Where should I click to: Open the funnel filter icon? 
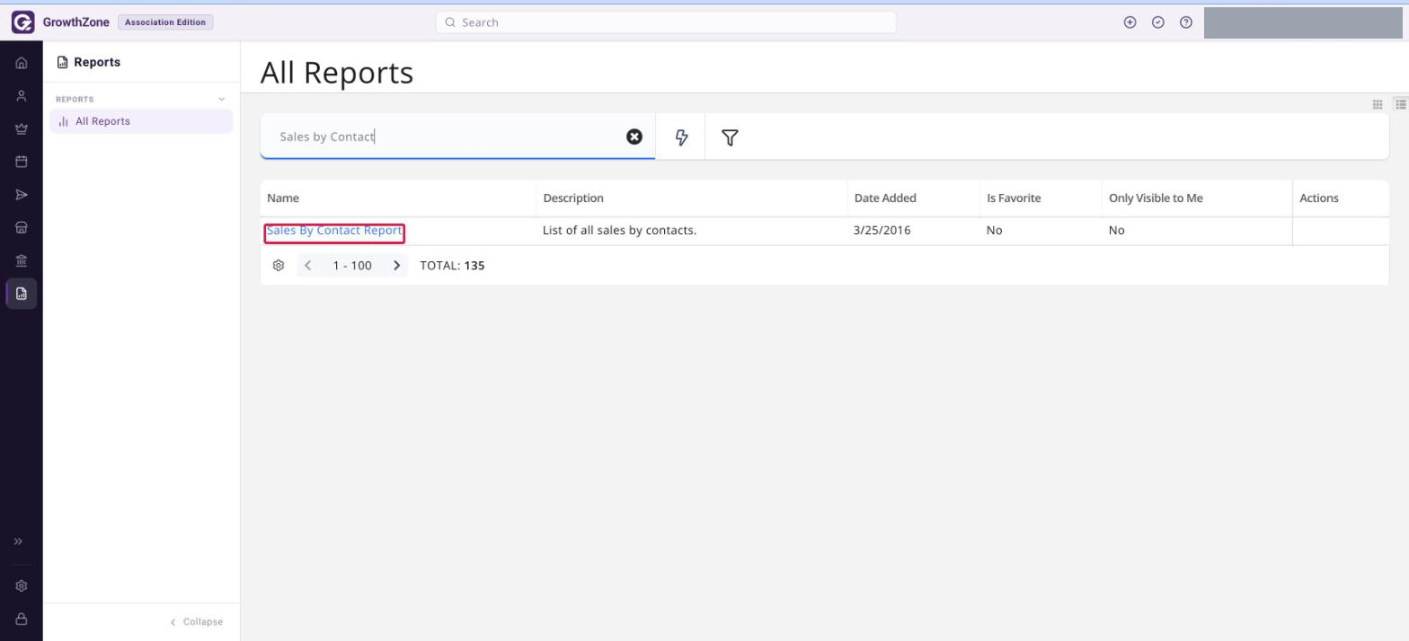point(730,137)
